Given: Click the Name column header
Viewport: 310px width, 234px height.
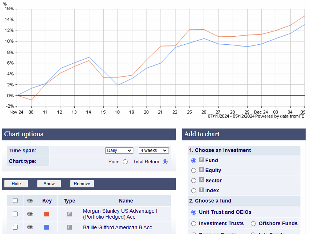Looking at the screenshot, I should [x=126, y=201].
